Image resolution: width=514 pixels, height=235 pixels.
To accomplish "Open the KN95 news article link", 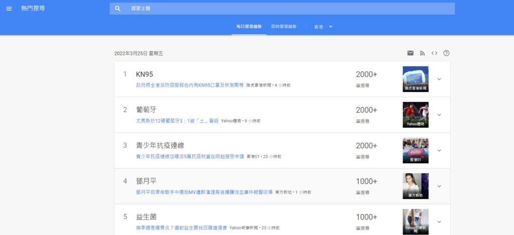I will (x=189, y=85).
